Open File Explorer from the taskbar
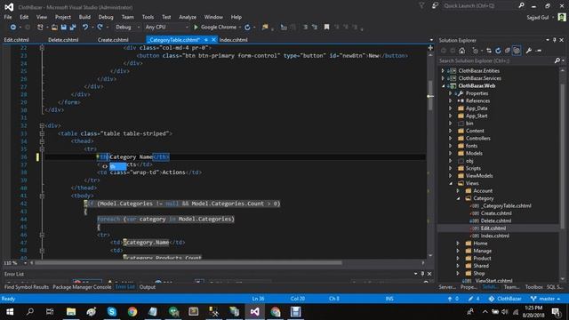This screenshot has width=569, height=320. [x=71, y=312]
